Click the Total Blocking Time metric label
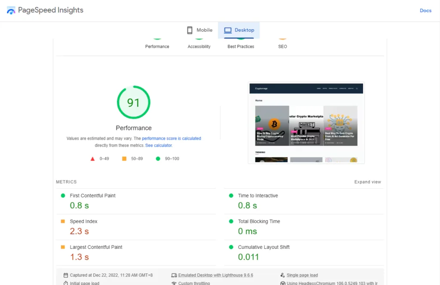 (x=259, y=221)
